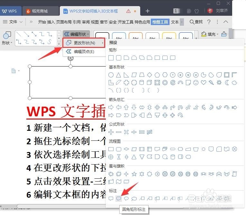The width and height of the screenshot is (246, 215).
Task: Open the 刘章济 user account
Action: pyautogui.click(x=218, y=11)
